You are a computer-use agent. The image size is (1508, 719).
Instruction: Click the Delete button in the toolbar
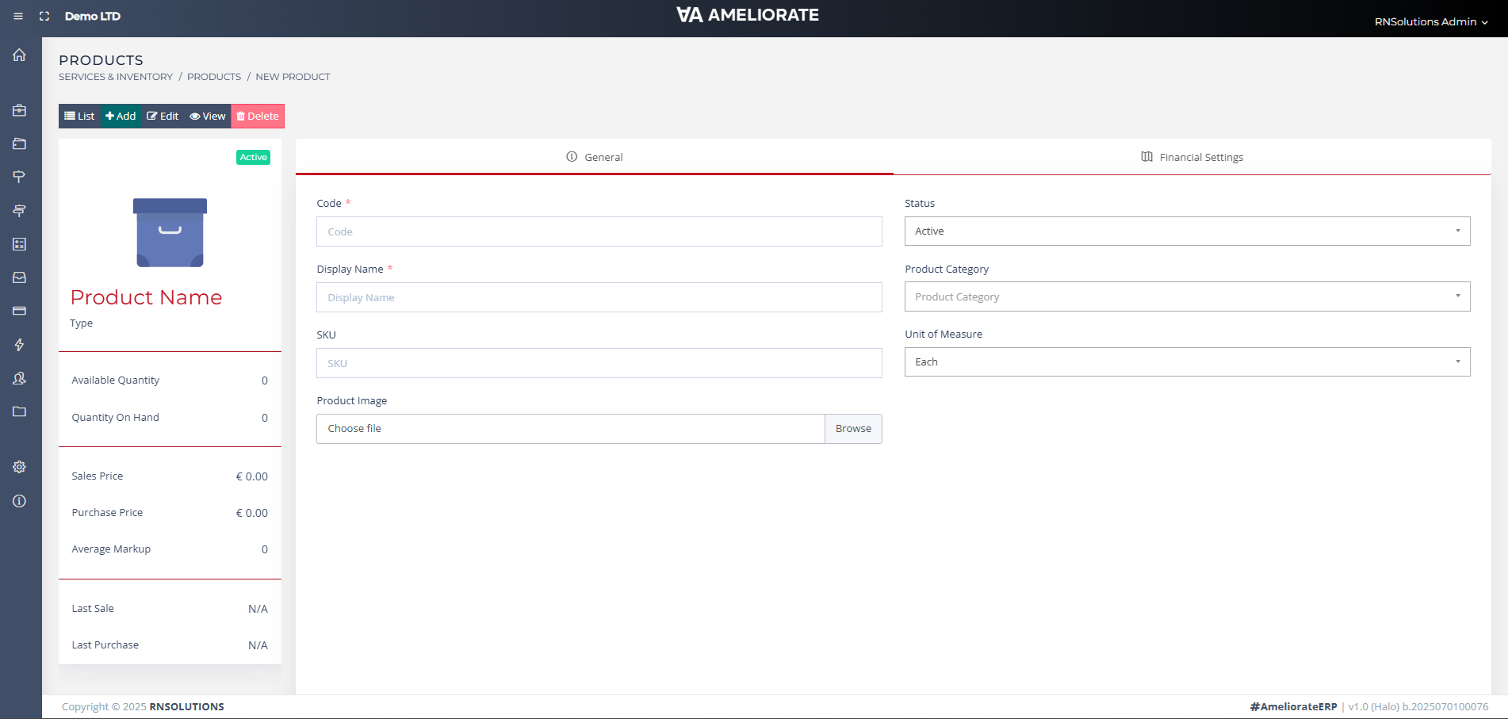(x=257, y=116)
